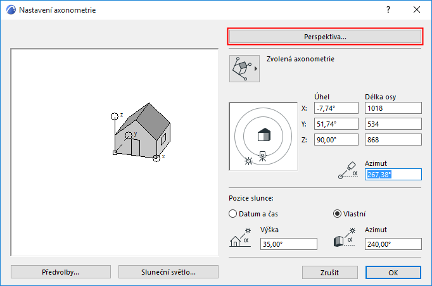This screenshot has height=286, width=432.
Task: Click the sun azimuth building icon
Action: coord(345,237)
